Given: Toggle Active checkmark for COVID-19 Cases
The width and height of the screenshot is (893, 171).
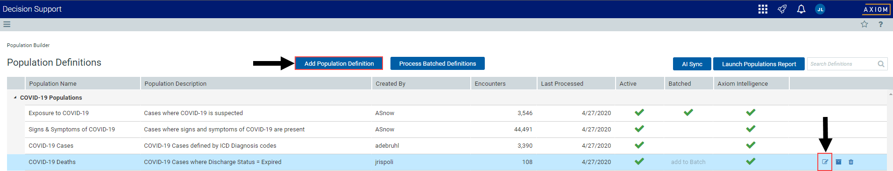Looking at the screenshot, I should click(639, 145).
